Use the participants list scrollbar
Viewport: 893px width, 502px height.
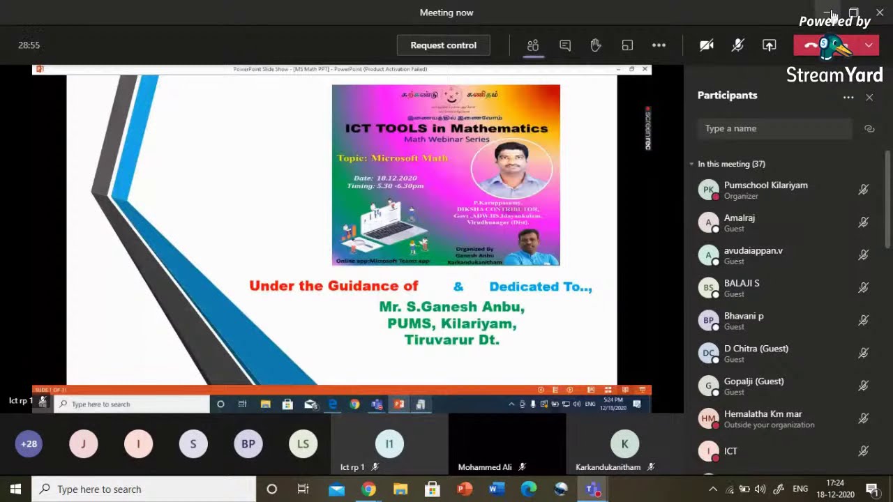[x=887, y=199]
